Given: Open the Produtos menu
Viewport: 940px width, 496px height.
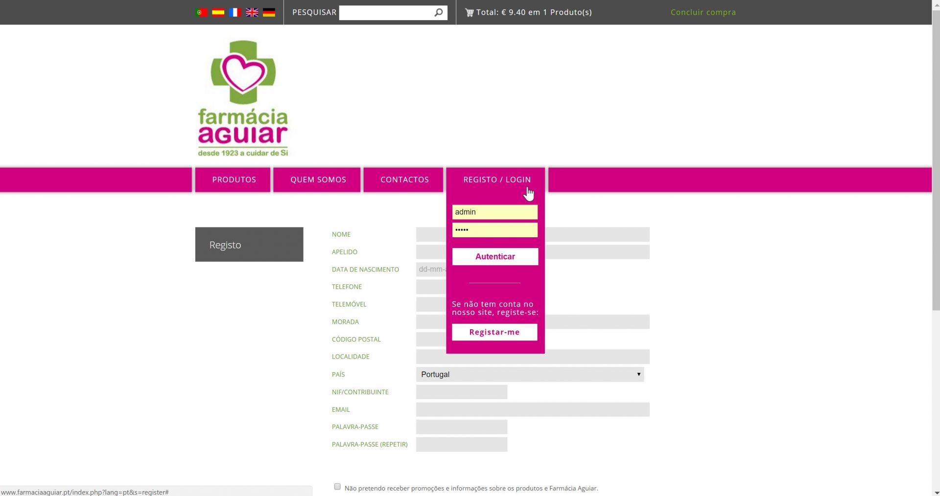Looking at the screenshot, I should click(234, 180).
